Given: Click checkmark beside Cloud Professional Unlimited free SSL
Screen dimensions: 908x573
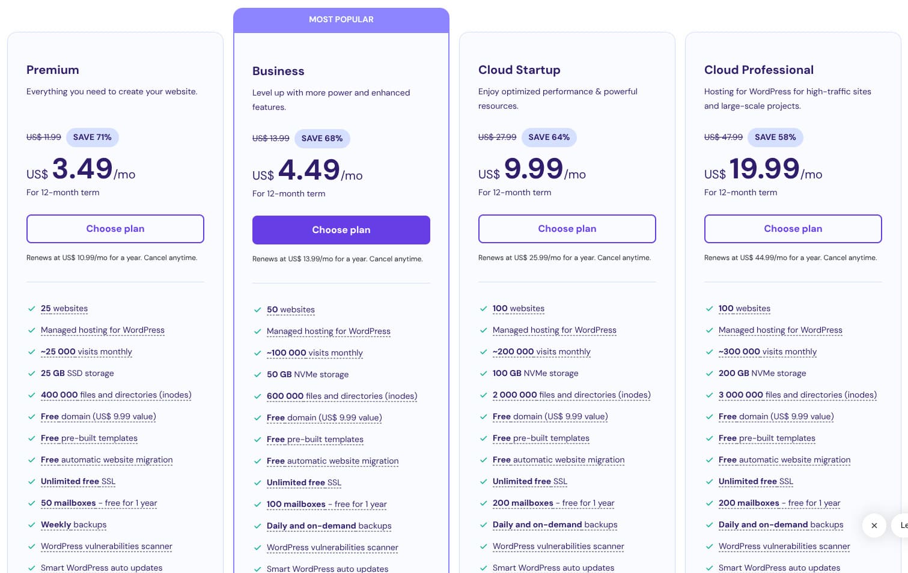Looking at the screenshot, I should coord(710,482).
